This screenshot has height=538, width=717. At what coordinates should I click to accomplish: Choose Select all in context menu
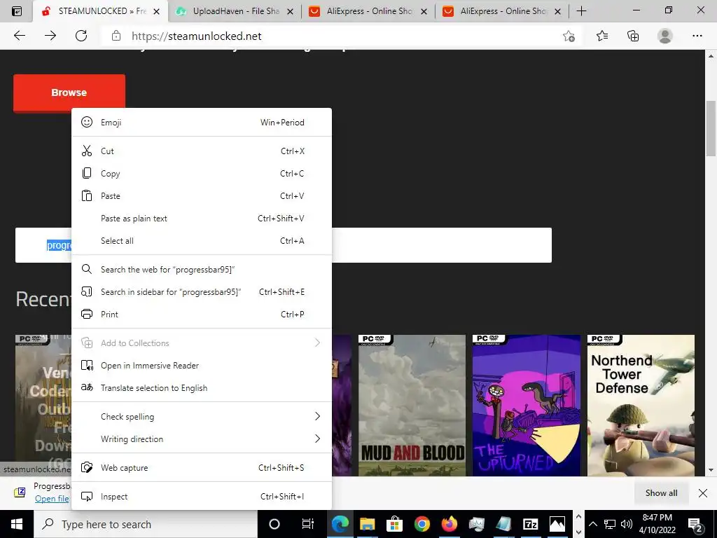point(202,241)
